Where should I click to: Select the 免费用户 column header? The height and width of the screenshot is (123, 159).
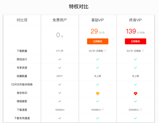[60, 20]
